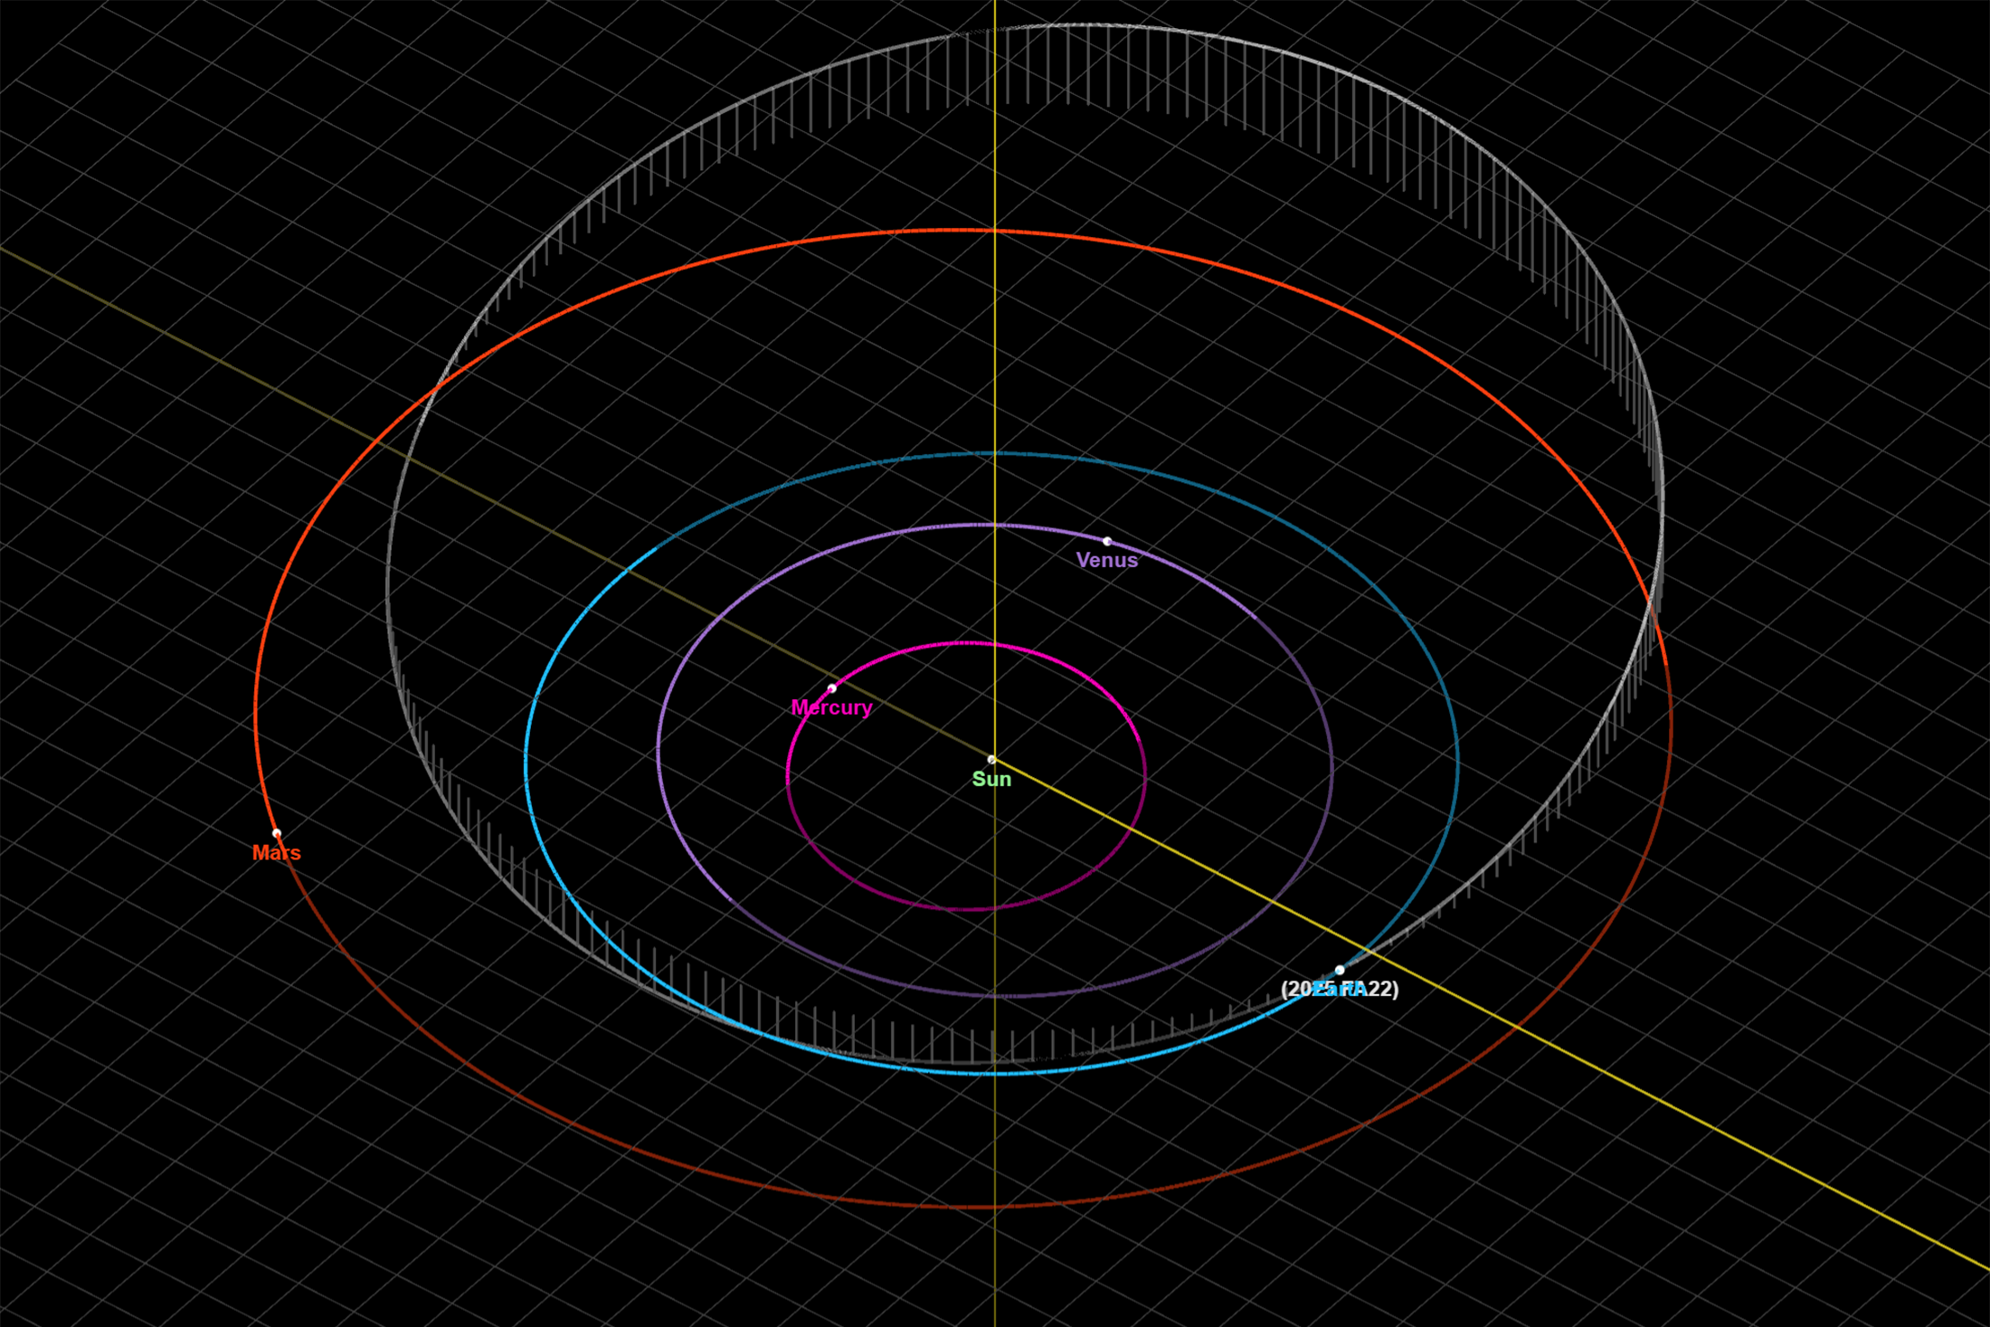Click the white dot above the (2025 FA22) label
The image size is (1990, 1327).
(1340, 970)
